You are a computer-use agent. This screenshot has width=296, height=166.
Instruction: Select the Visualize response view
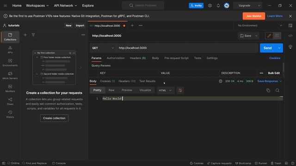(x=145, y=90)
